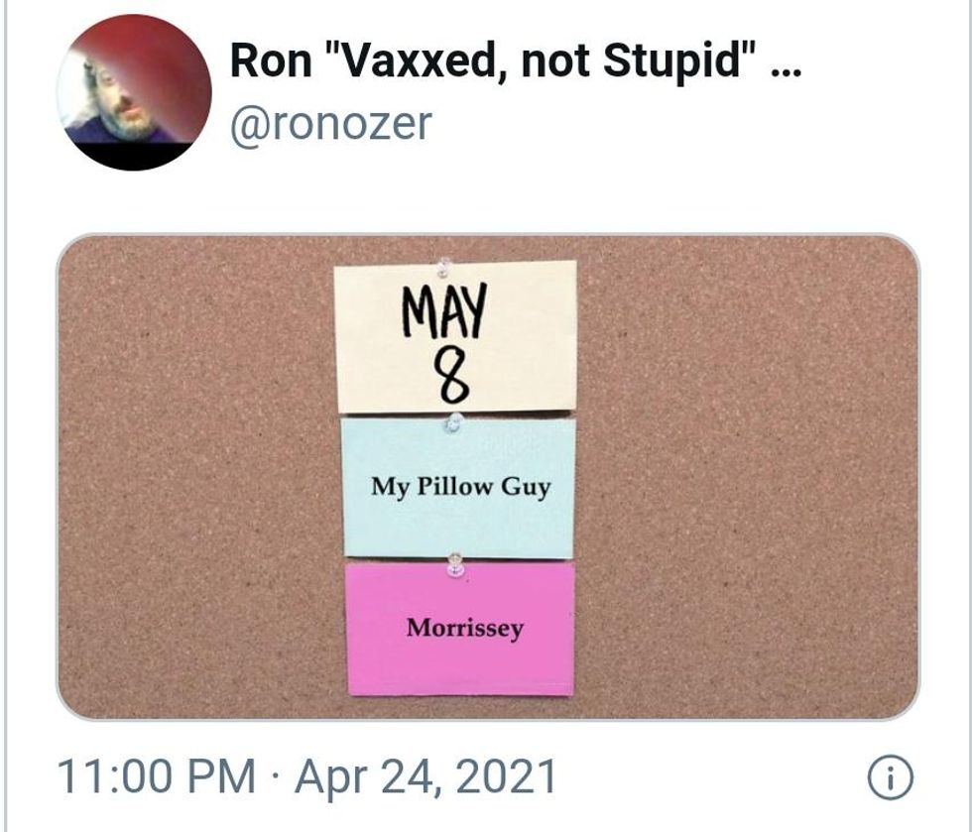
Task: Click the cork board right of the cards
Action: [x=744, y=476]
